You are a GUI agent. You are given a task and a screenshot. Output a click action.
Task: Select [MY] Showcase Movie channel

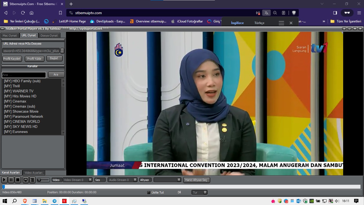pos(32,111)
